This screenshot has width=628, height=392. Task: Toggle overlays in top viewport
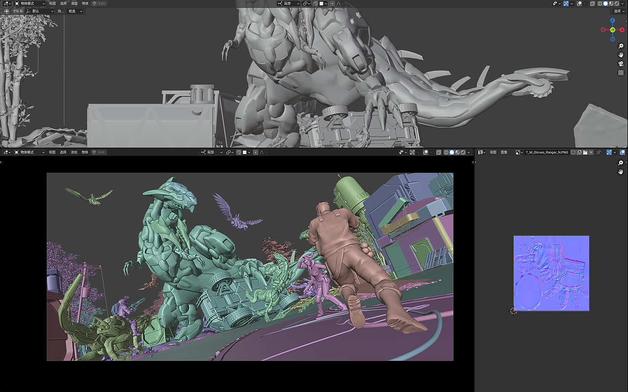580,3
